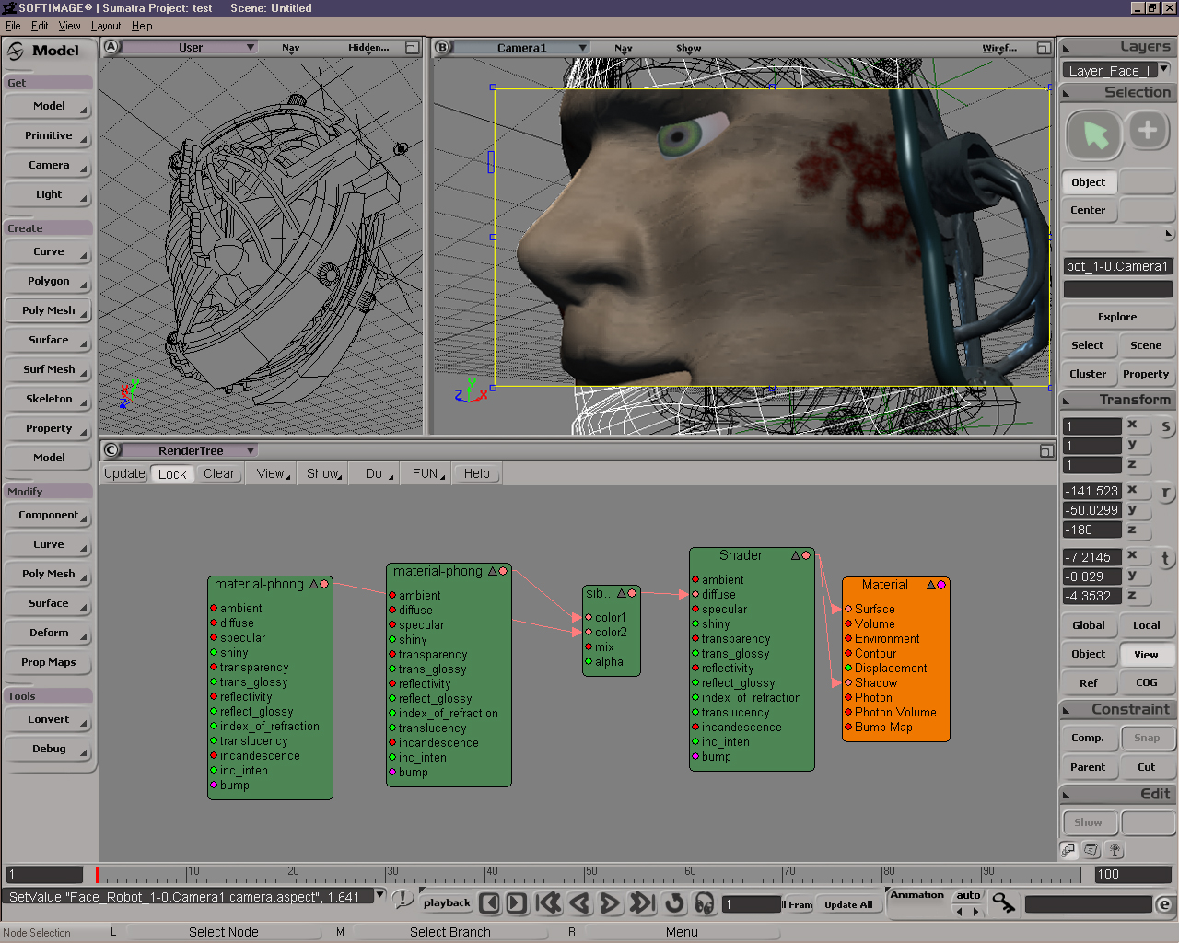Open the Camera1 view dropdown

[x=582, y=48]
